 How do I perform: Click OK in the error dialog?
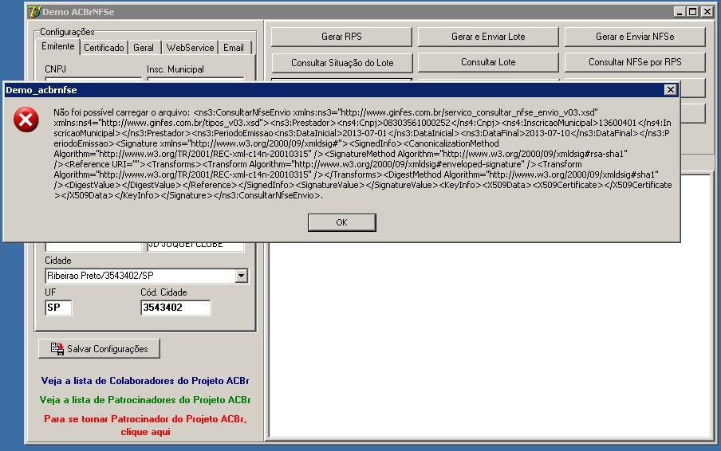point(341,222)
